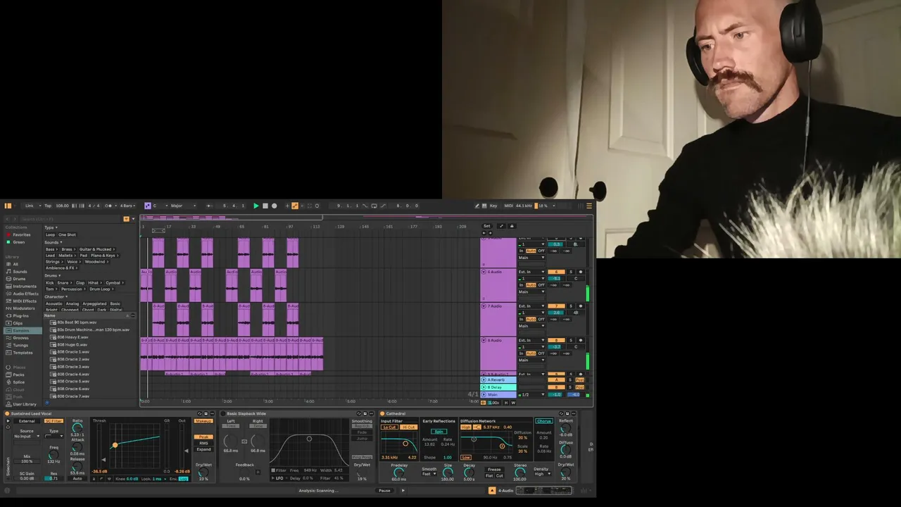Click the Link button in the top bar

[30, 206]
